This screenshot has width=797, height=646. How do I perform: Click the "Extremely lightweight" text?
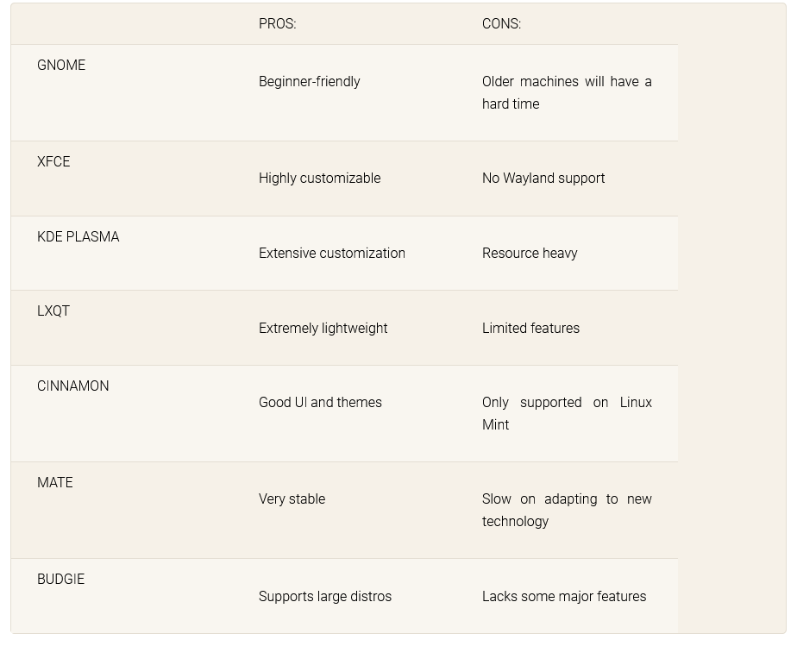click(323, 329)
